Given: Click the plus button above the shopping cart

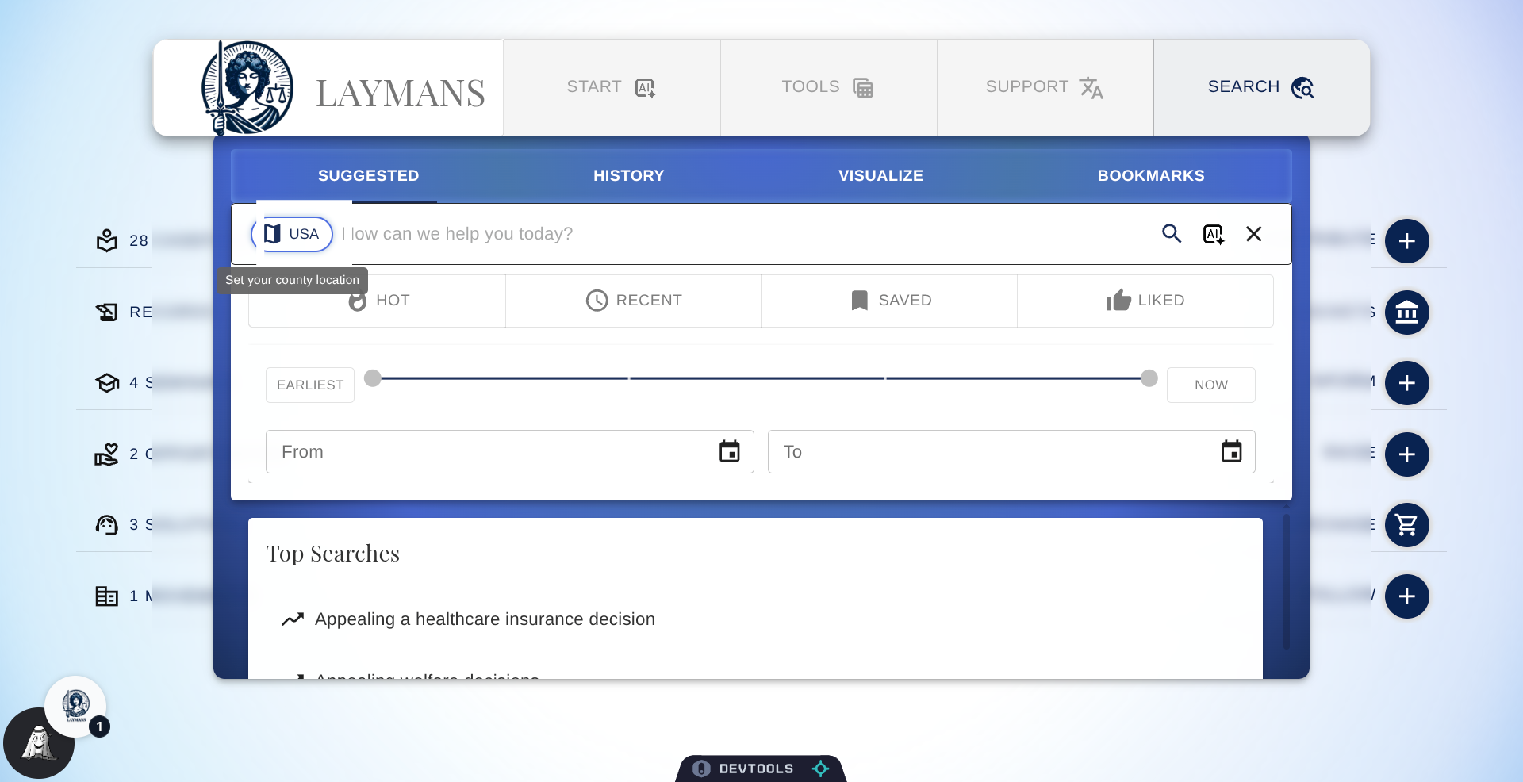Looking at the screenshot, I should pos(1407,454).
